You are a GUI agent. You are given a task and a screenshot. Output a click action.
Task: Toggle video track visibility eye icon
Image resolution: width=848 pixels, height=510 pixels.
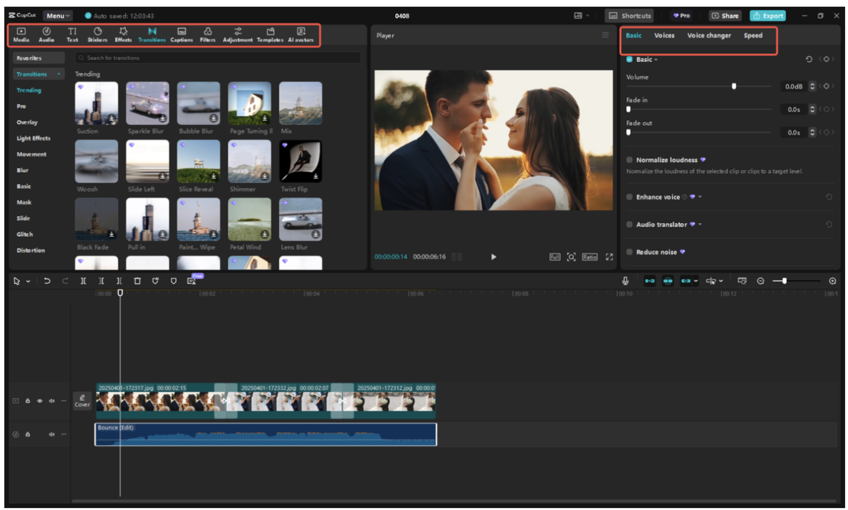40,401
